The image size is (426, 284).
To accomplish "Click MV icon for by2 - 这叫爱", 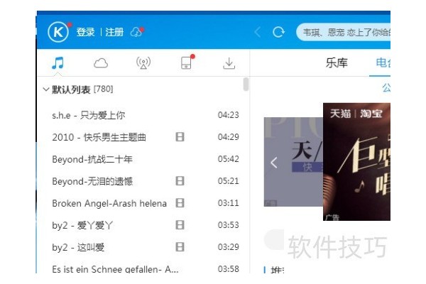I will [180, 247].
